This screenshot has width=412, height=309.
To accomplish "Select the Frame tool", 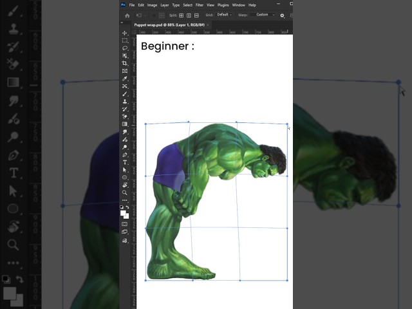I will (124, 71).
